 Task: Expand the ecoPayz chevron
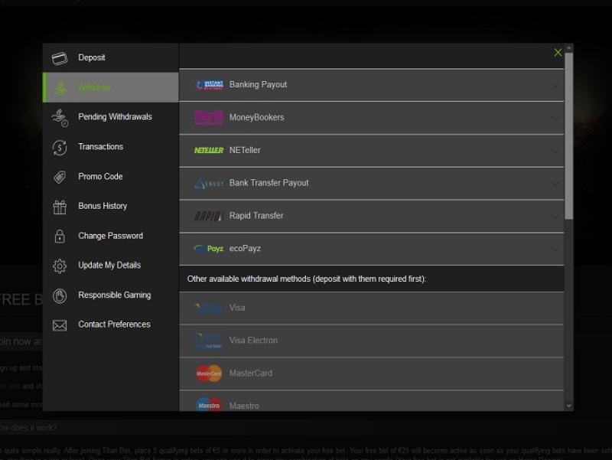point(555,249)
